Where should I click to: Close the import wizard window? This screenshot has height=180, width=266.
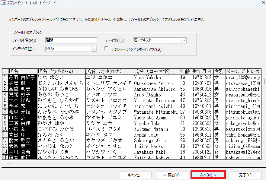(264, 2)
